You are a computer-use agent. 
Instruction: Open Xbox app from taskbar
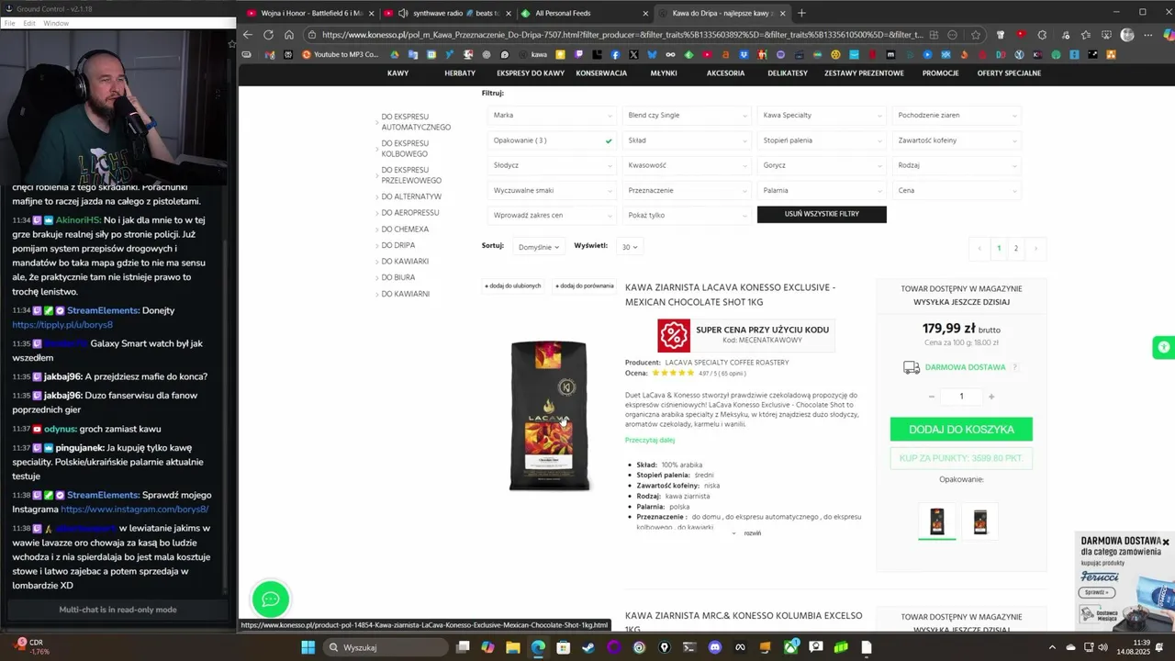(790, 647)
